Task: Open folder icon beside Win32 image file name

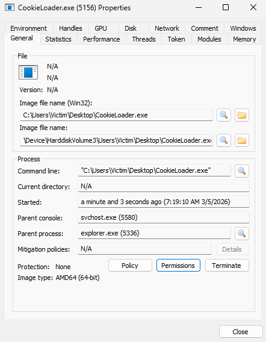Action: tap(242, 115)
